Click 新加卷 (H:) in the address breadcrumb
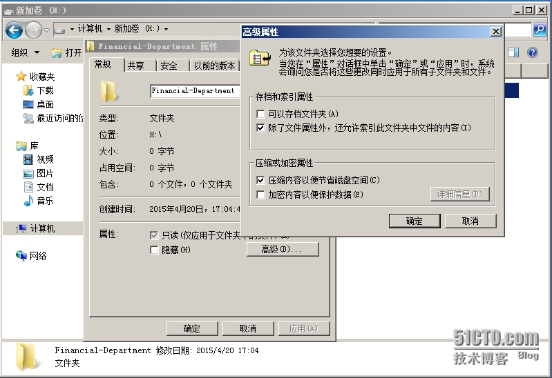 point(137,28)
